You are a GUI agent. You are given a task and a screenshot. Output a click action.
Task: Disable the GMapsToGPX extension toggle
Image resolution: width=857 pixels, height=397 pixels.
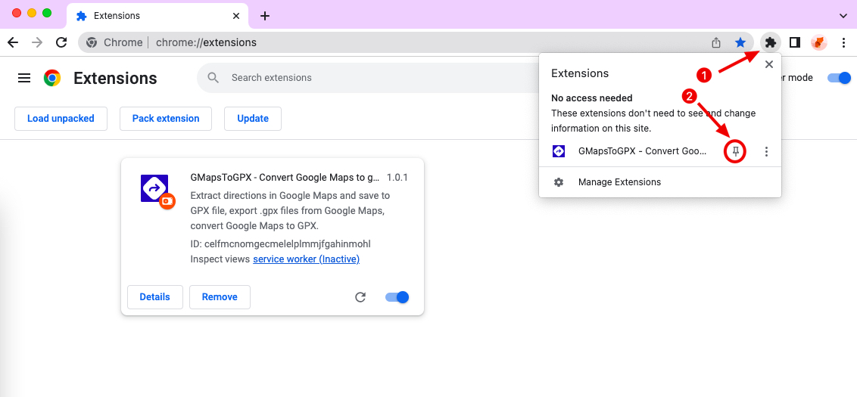click(x=397, y=297)
